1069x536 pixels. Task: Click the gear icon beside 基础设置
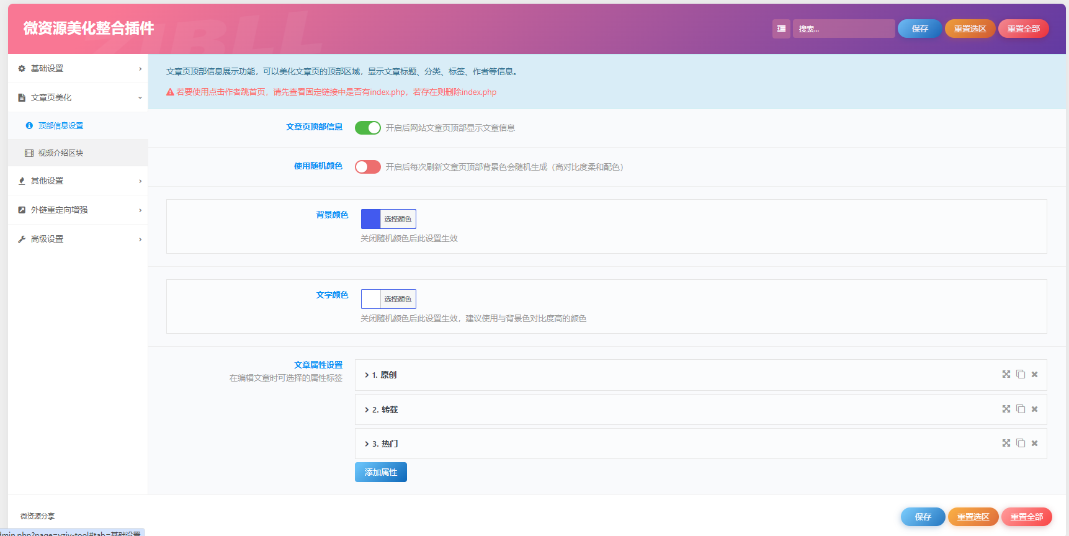click(22, 68)
